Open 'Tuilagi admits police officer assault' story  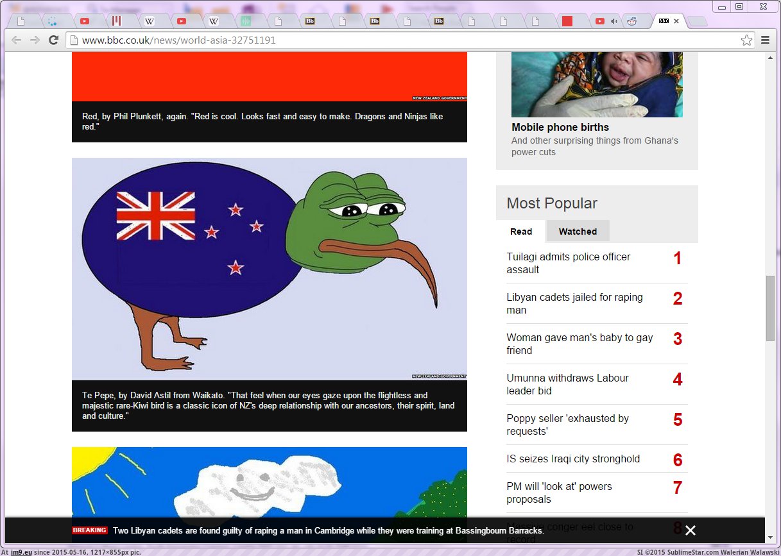(569, 263)
